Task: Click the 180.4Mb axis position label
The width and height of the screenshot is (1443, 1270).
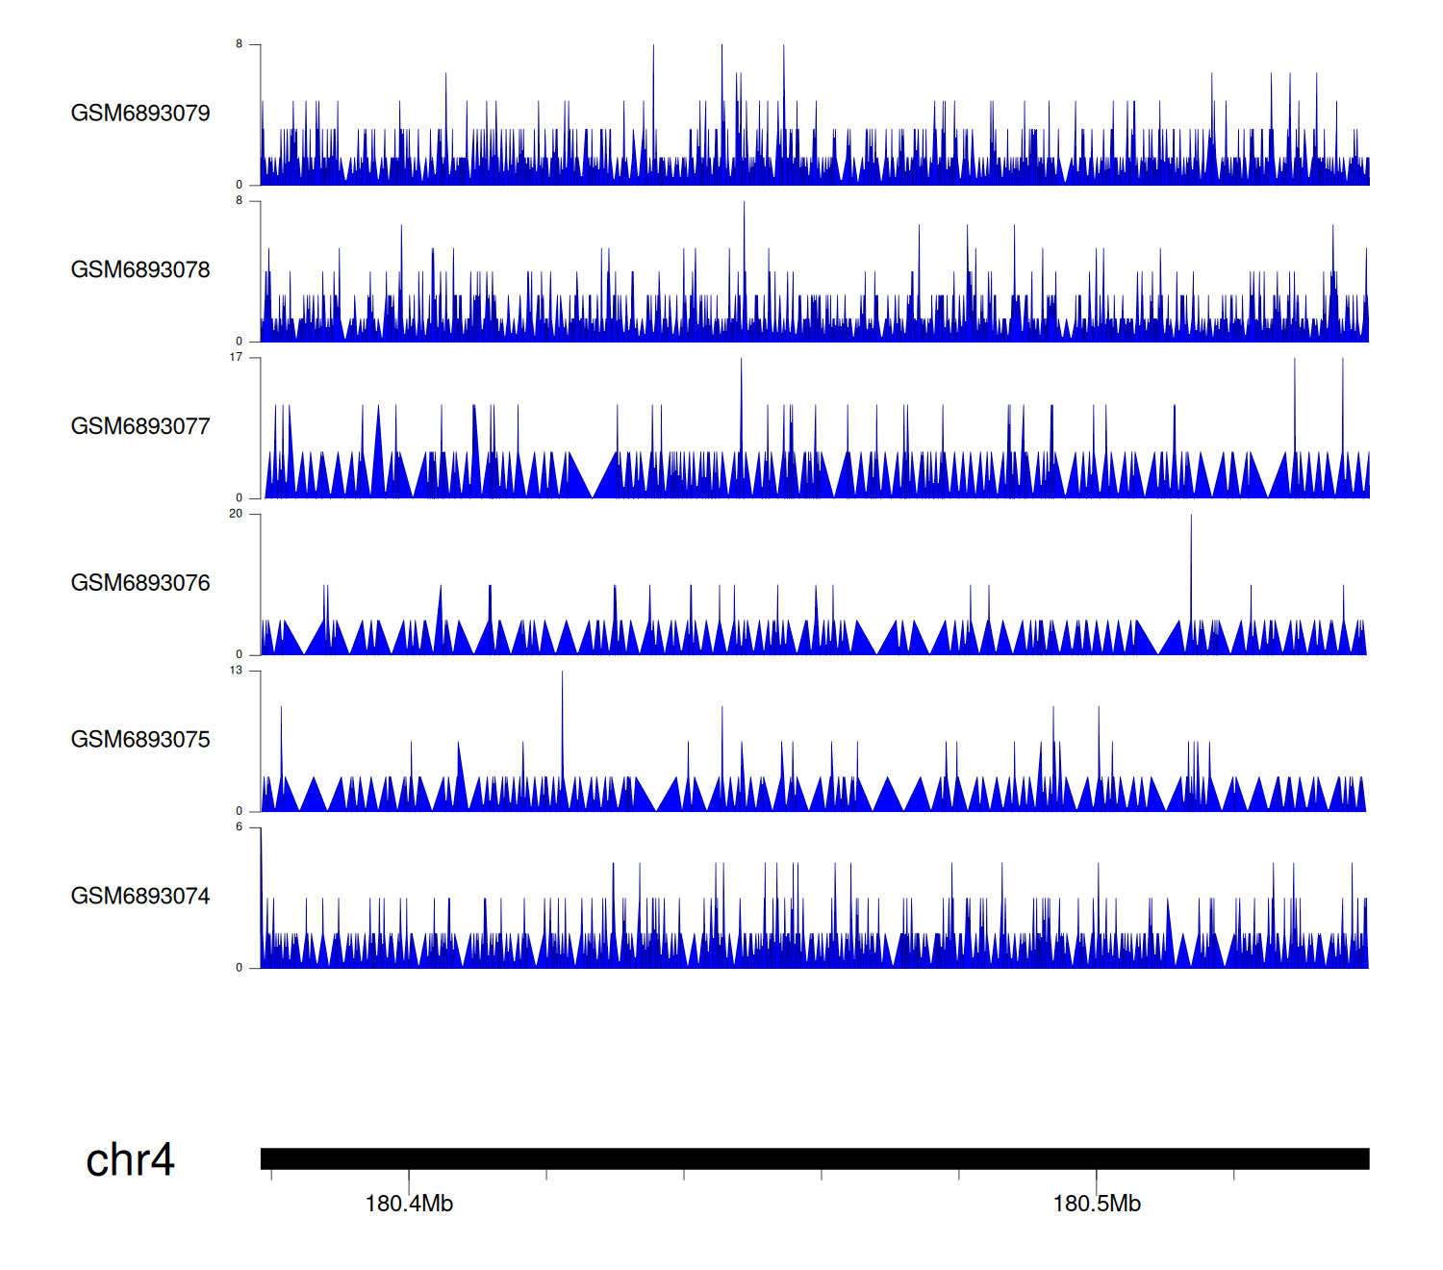Action: click(x=409, y=1204)
